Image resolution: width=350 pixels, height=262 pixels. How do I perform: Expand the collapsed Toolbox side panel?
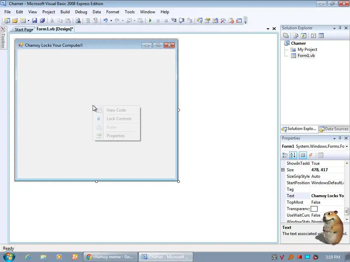tap(3, 38)
